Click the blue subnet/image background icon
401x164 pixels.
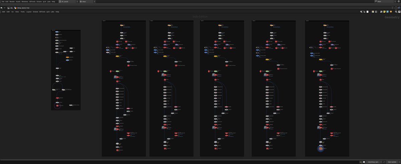click(388, 12)
